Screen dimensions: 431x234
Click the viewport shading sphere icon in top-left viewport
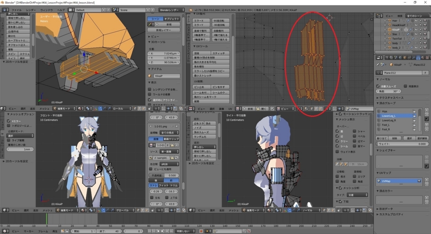[x=80, y=109]
